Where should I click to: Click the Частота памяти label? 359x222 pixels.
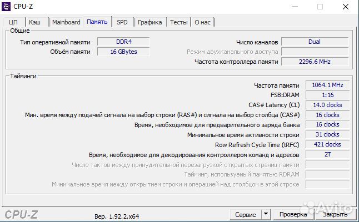[x=277, y=85]
